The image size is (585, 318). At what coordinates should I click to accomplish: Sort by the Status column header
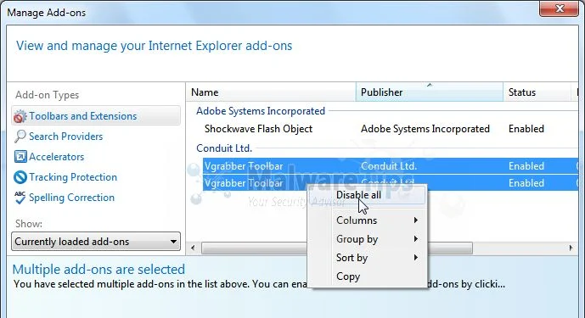[x=537, y=92]
